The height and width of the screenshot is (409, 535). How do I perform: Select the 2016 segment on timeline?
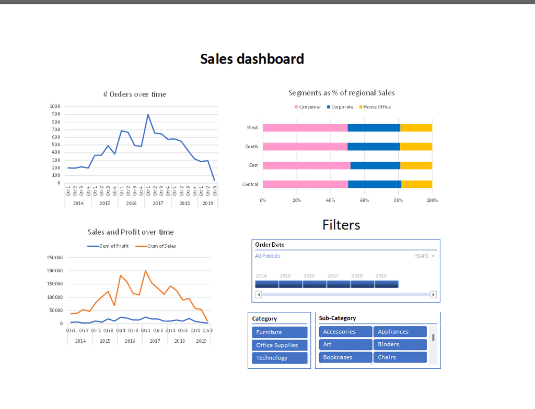[315, 284]
